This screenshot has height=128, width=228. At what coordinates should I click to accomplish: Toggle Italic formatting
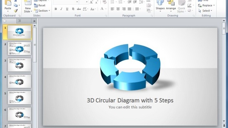(61, 9)
